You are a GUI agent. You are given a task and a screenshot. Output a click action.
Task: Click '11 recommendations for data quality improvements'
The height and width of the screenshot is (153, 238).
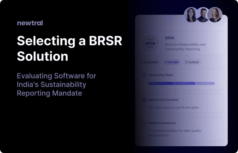[175, 133]
